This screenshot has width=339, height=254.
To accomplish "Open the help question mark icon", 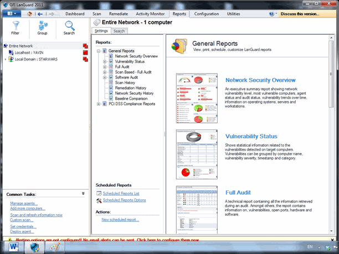I will click(x=271, y=14).
